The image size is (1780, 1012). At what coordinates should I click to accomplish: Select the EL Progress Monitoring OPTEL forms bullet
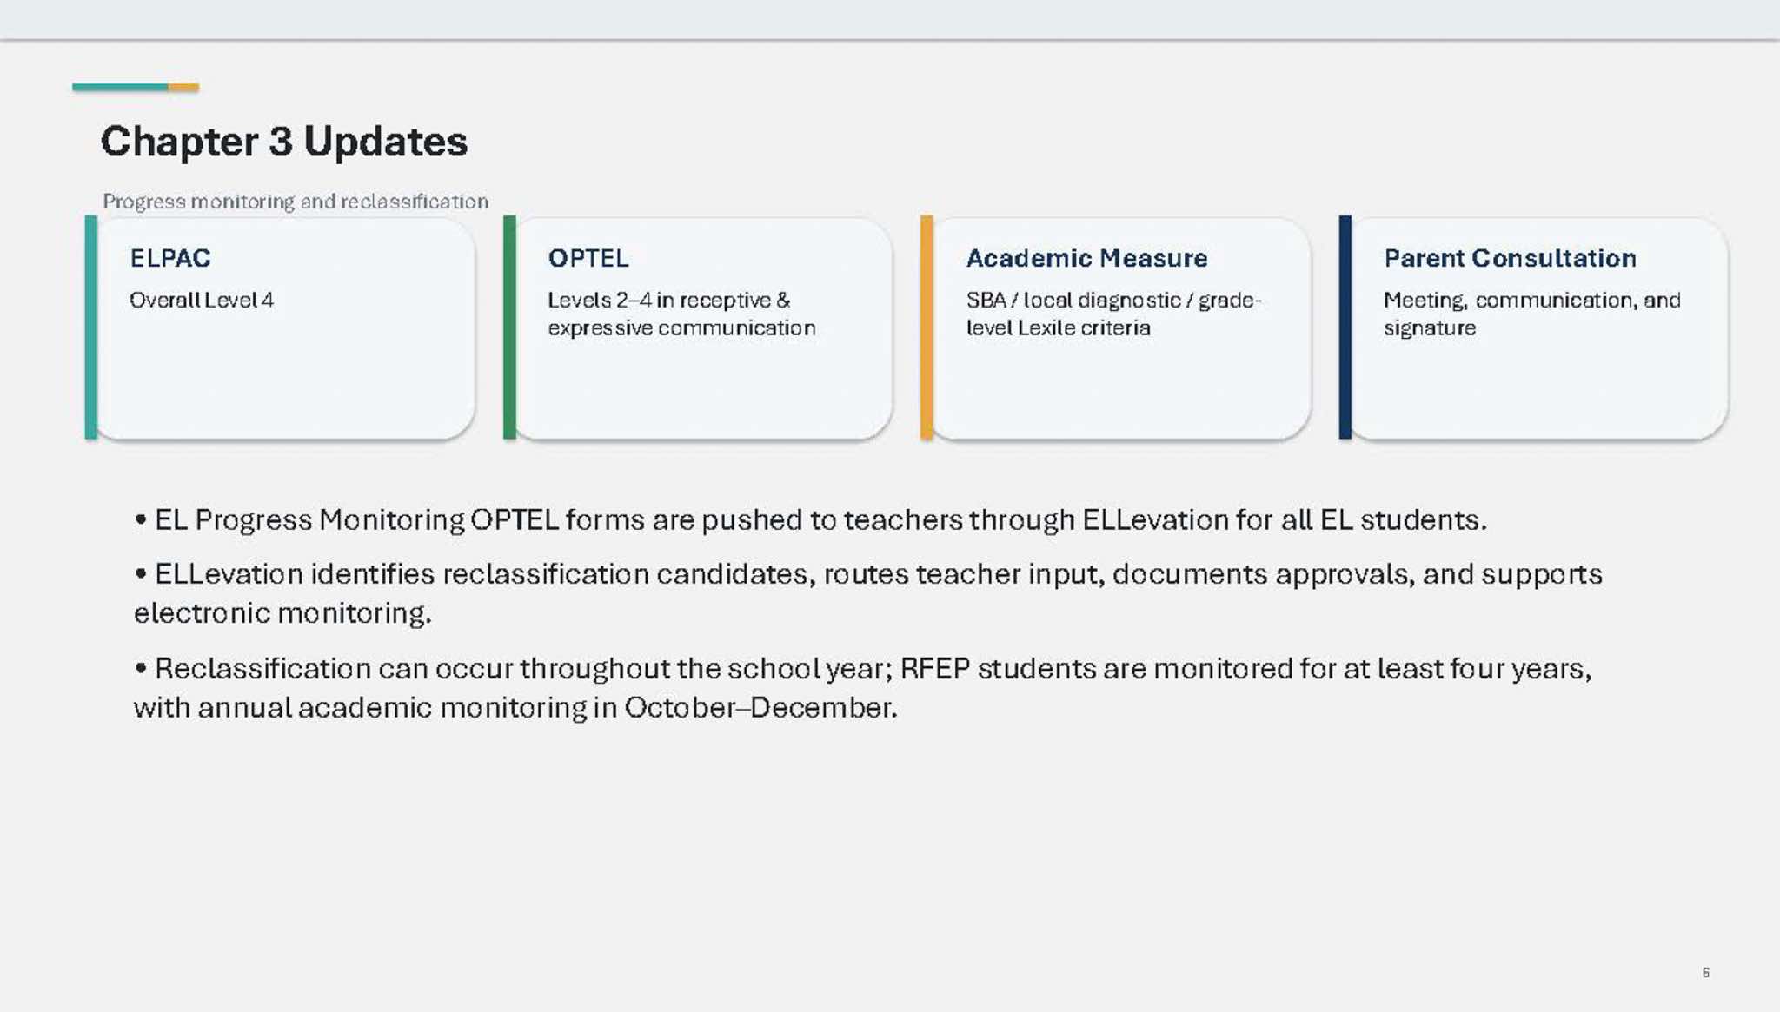tap(811, 519)
